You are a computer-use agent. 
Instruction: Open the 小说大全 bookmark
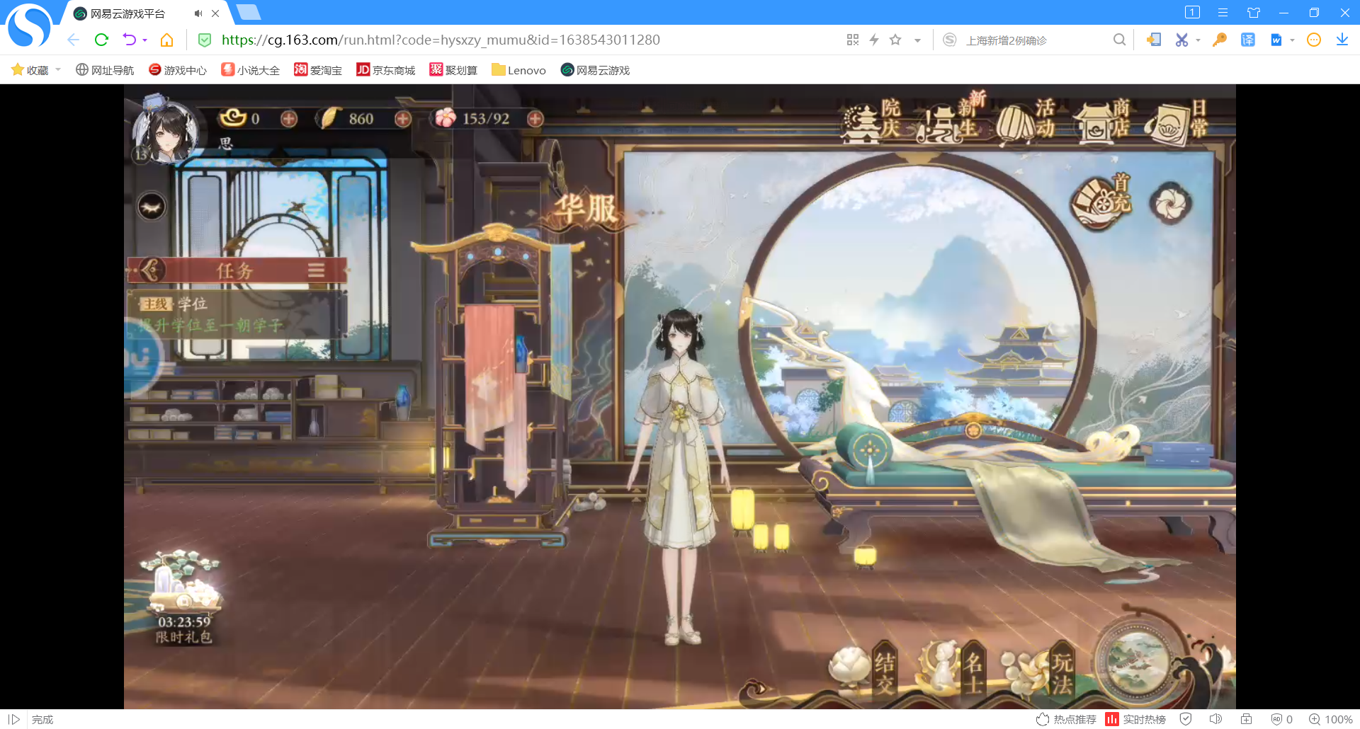tap(251, 70)
